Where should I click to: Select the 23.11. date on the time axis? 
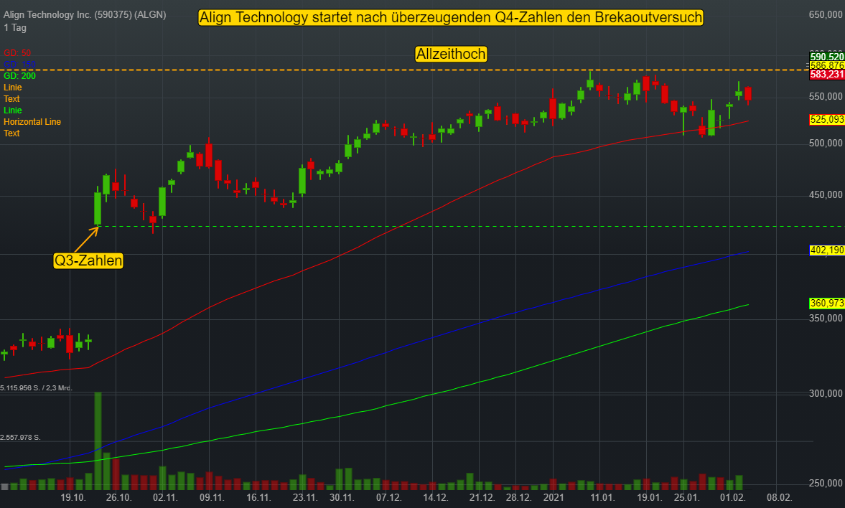[x=305, y=497]
